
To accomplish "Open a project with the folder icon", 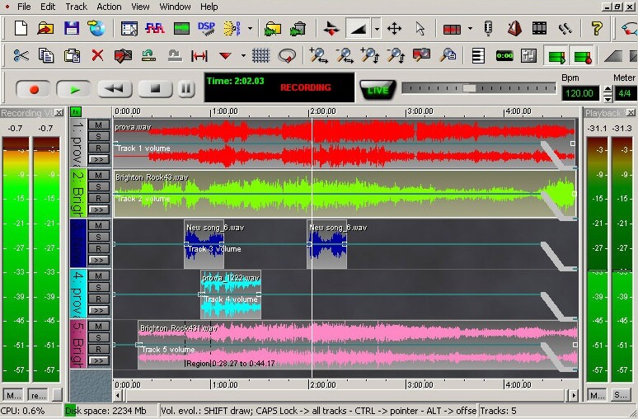I will [x=45, y=29].
